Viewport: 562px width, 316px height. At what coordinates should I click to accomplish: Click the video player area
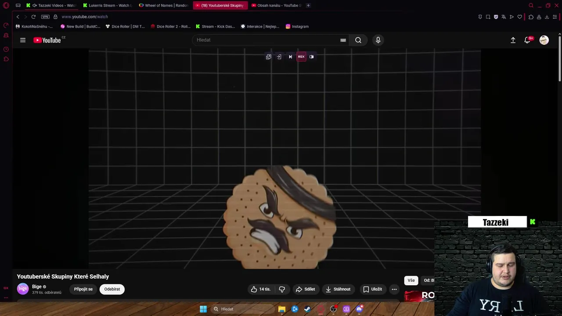coord(285,159)
